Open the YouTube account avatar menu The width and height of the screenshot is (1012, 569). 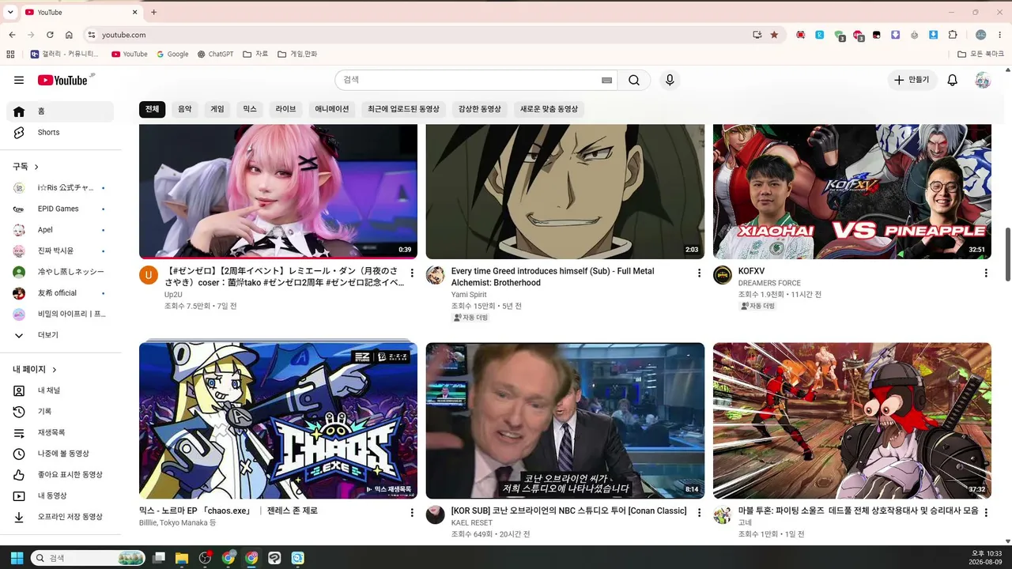pyautogui.click(x=983, y=80)
